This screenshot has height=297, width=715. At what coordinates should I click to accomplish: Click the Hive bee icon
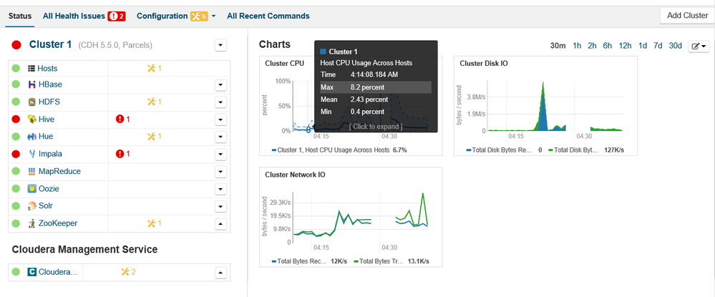[31, 120]
